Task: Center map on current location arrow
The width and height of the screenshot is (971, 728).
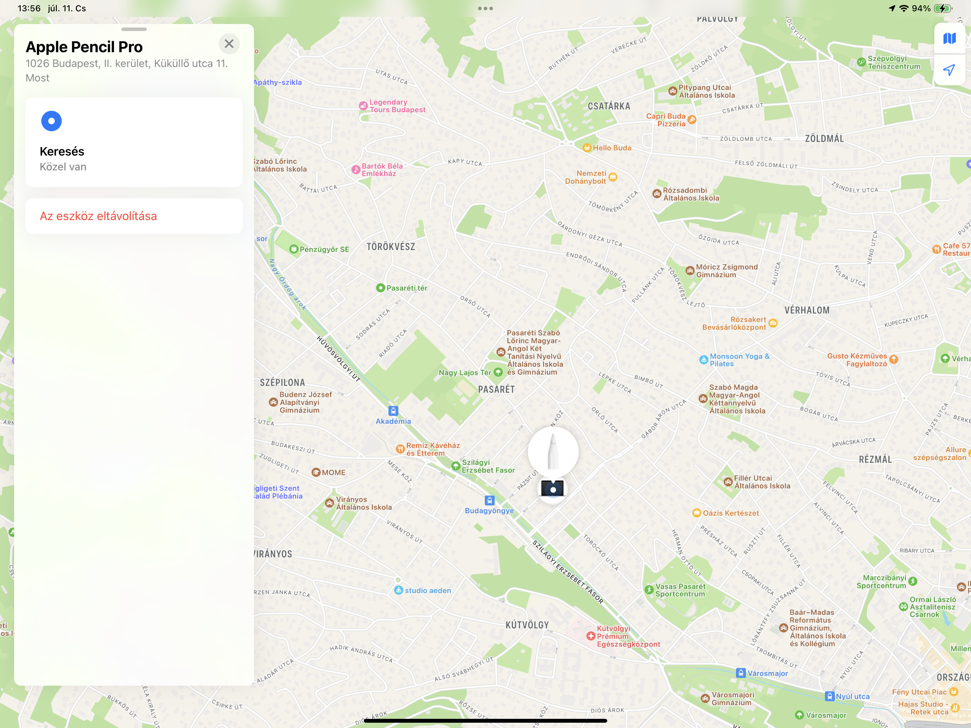Action: point(949,70)
